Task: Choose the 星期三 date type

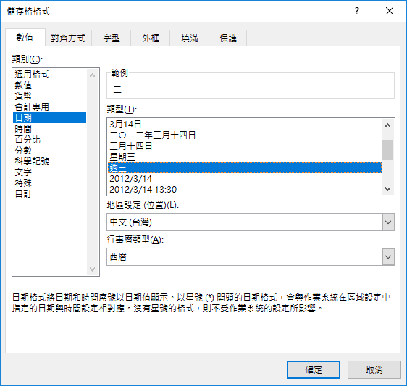Action: point(245,156)
